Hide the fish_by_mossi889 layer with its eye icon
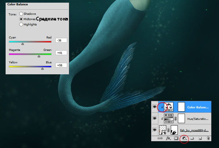This screenshot has height=148, width=219. tap(154, 130)
